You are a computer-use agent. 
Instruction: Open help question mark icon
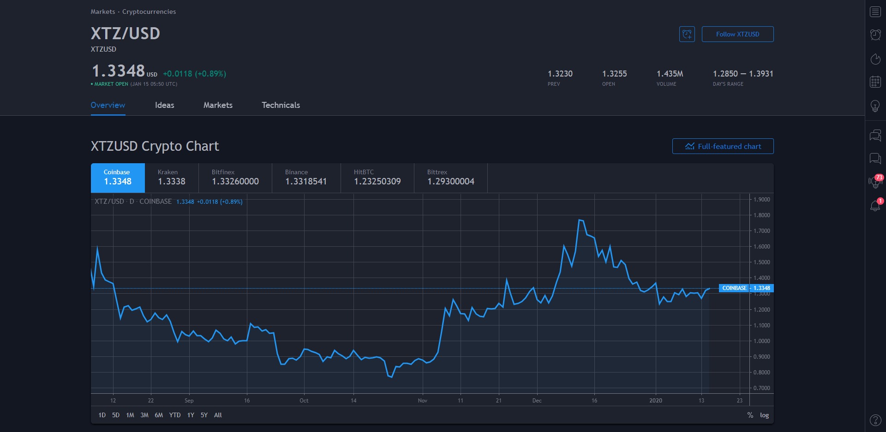875,420
